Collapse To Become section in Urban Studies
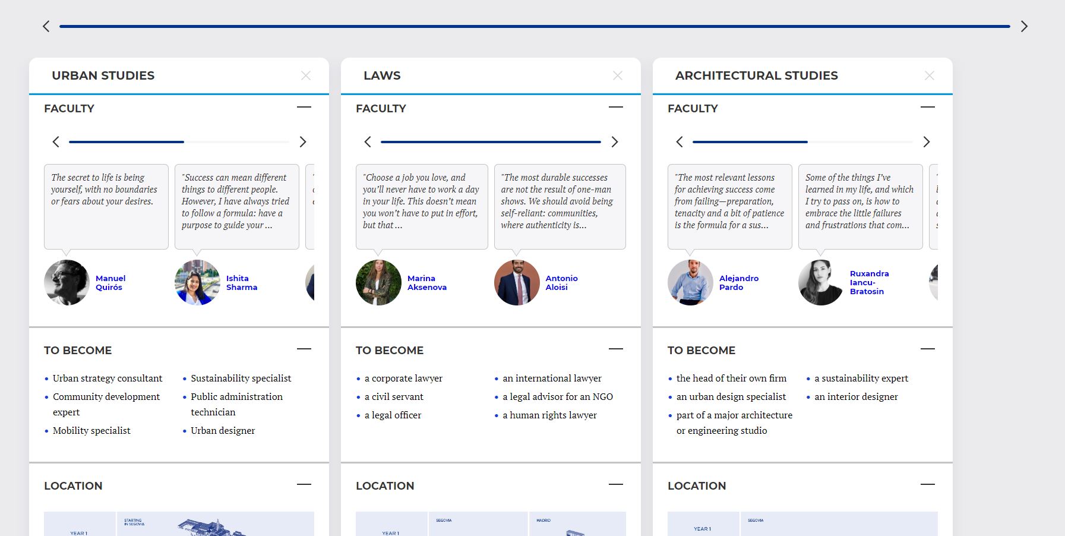Screen dimensions: 1065x536 pyautogui.click(x=304, y=349)
